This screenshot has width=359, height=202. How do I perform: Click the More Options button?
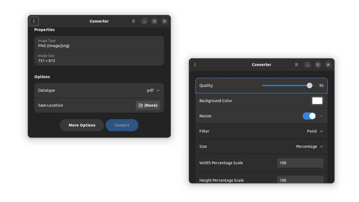82,125
